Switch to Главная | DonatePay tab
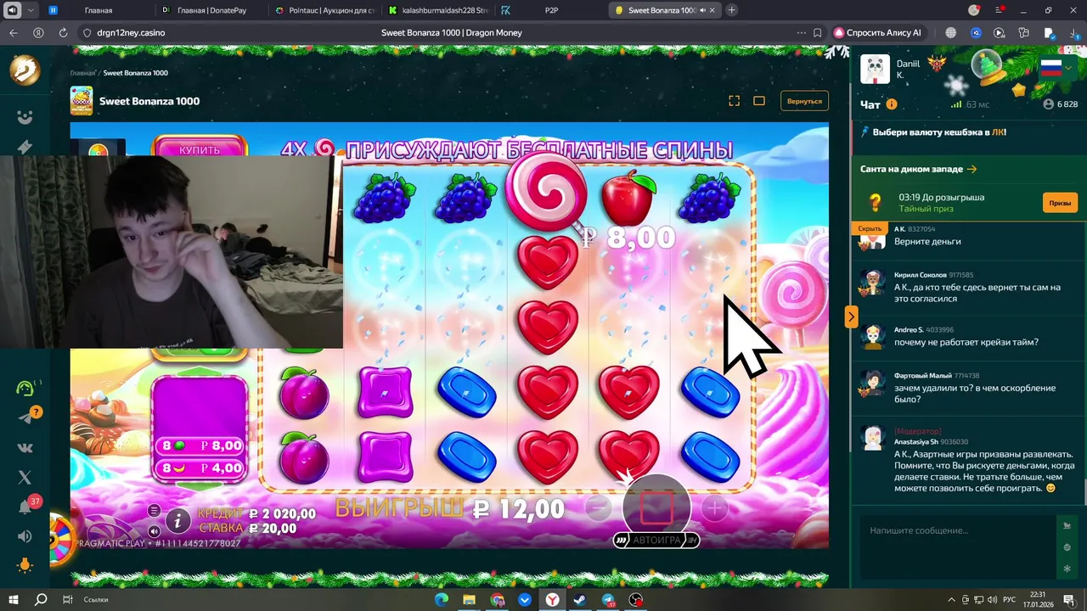The height and width of the screenshot is (611, 1087). pos(210,10)
